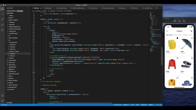Screen dimensions: 196x110
Task: Click JavaScript language mode selector
Action: [x=144, y=105]
